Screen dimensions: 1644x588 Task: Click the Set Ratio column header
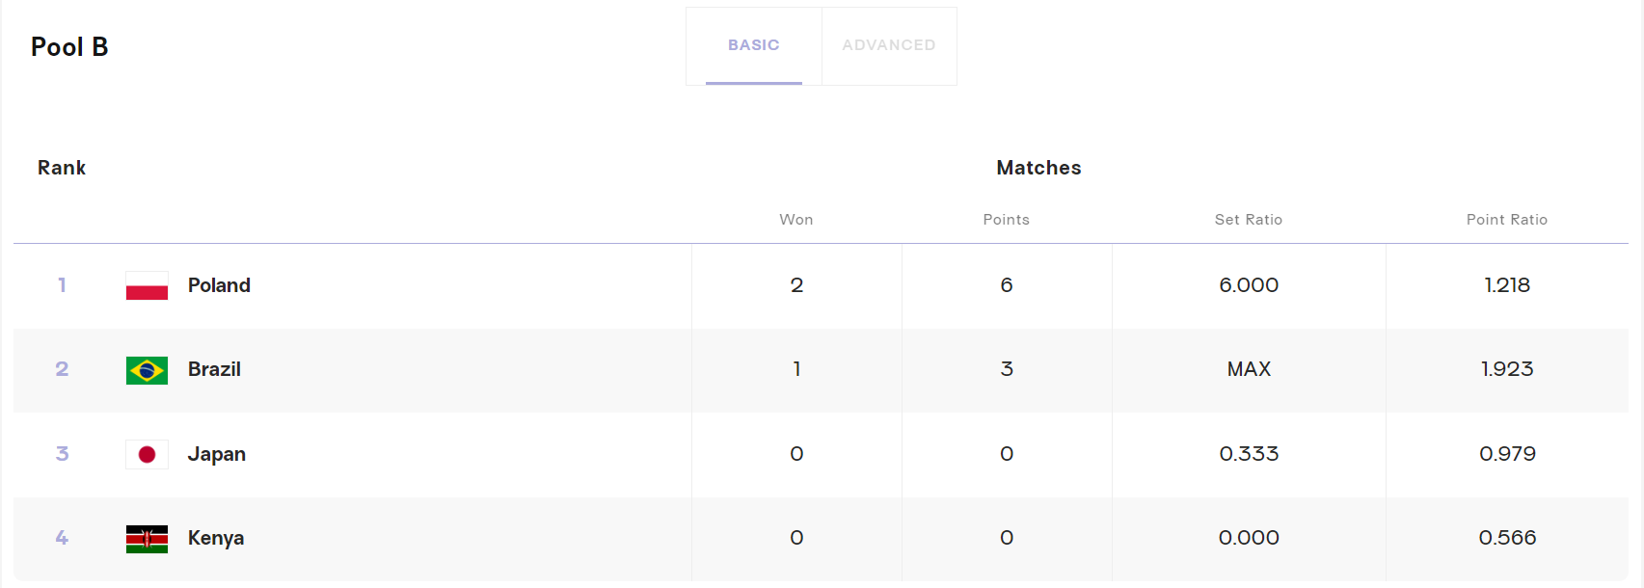[1248, 220]
